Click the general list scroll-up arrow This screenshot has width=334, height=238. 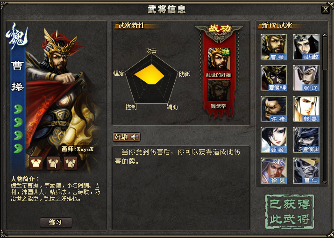tap(325, 36)
